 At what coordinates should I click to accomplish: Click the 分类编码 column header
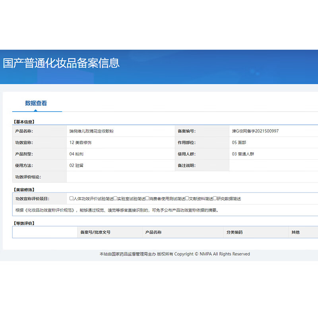tap(235, 232)
